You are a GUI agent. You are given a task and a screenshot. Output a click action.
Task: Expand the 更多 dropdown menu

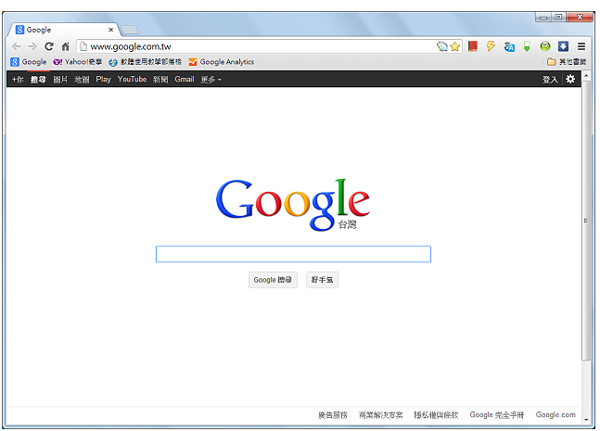coord(211,80)
